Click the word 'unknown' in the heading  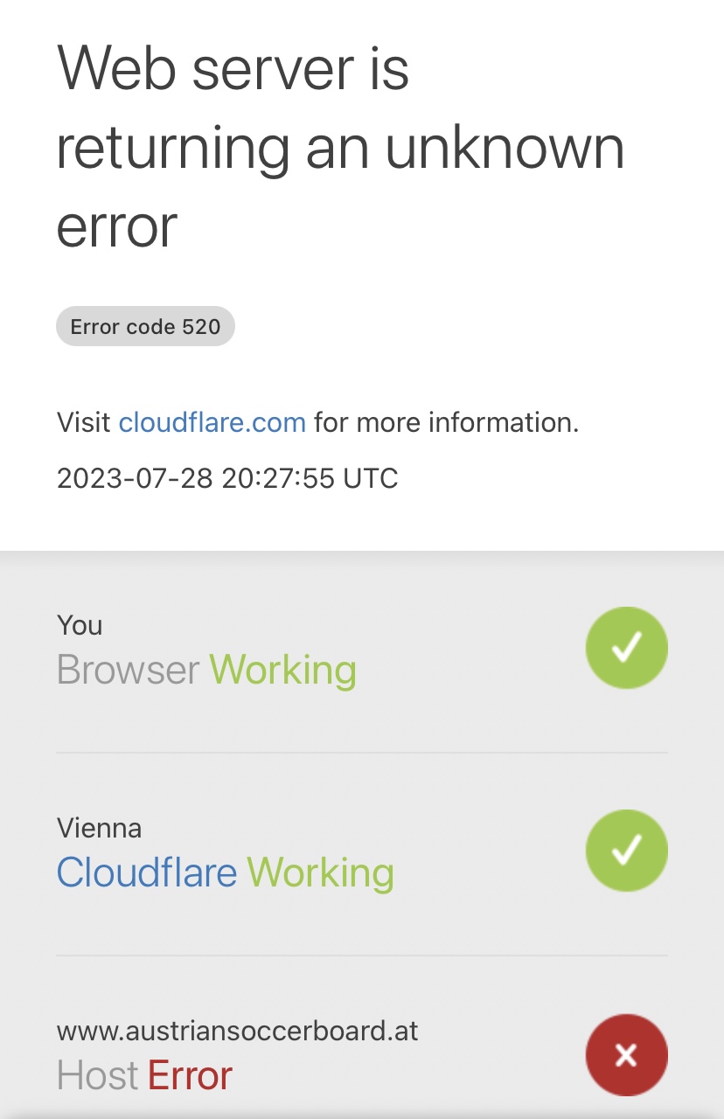[505, 148]
